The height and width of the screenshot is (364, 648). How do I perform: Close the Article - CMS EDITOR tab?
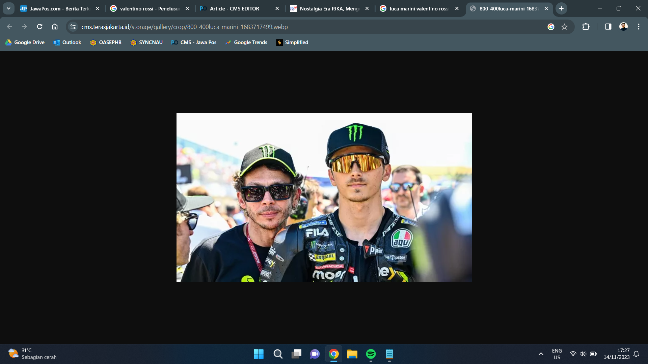(x=277, y=8)
